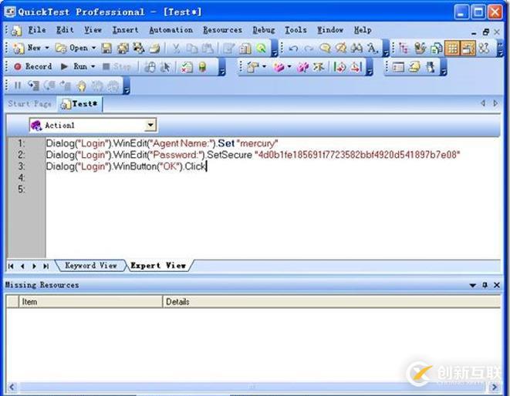510x396 pixels.
Task: Click the pink Step Generator icon
Action: coord(302,67)
